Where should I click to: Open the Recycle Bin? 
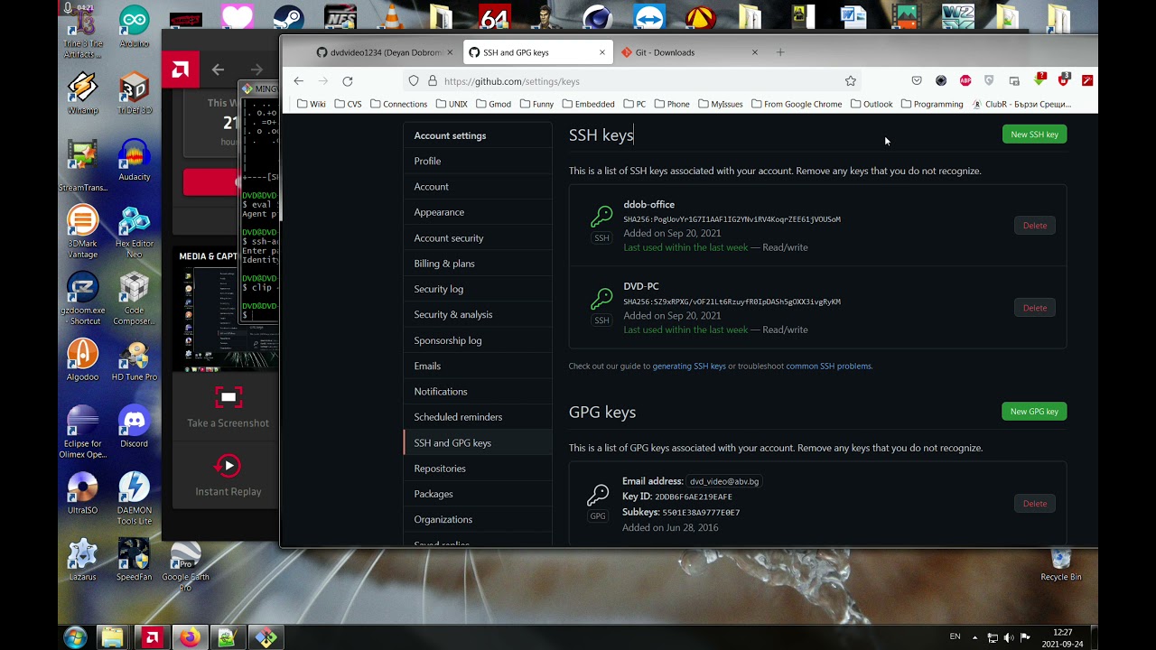pos(1061,563)
